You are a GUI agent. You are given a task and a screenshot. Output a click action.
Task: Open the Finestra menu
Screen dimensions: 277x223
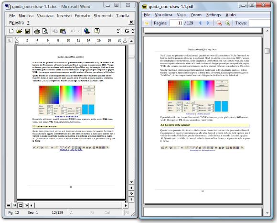tap(16, 23)
